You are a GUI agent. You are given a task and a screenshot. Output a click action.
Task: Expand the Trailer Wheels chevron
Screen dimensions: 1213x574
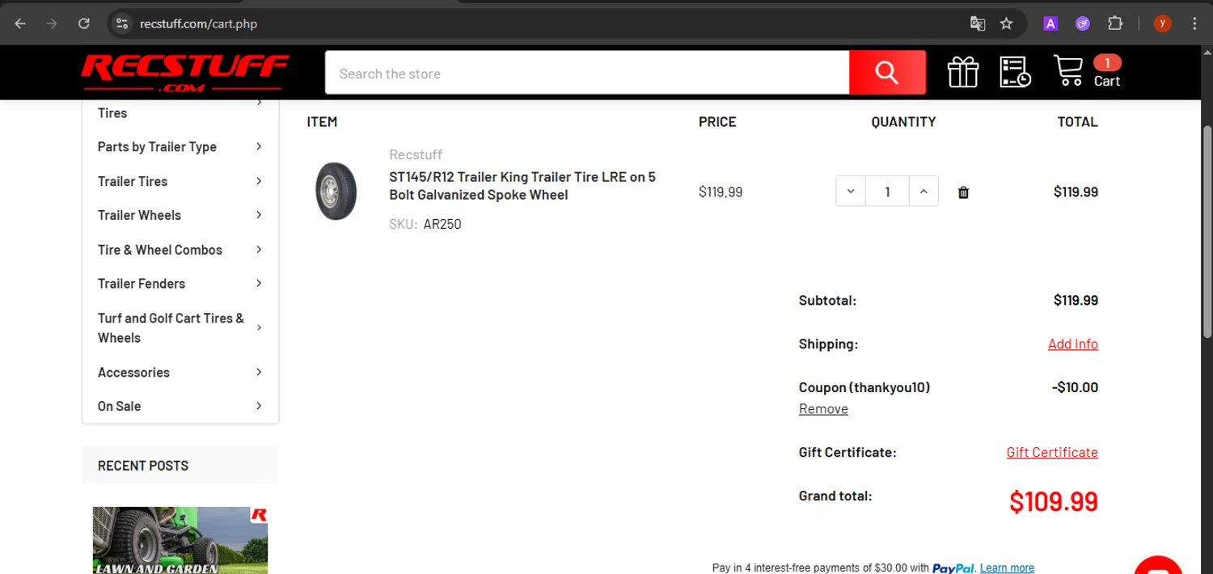259,215
